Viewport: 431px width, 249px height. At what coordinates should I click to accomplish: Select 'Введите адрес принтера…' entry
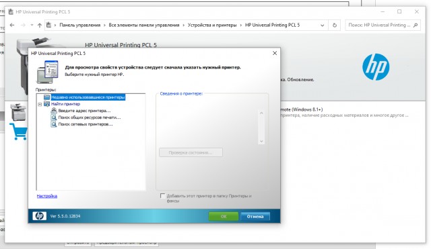click(84, 111)
